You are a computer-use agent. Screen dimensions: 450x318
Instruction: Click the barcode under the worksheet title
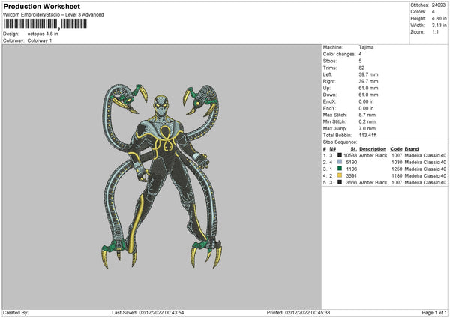click(46, 24)
